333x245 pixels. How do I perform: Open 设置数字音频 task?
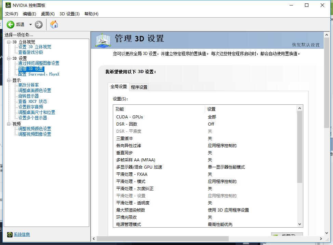coord(30,107)
